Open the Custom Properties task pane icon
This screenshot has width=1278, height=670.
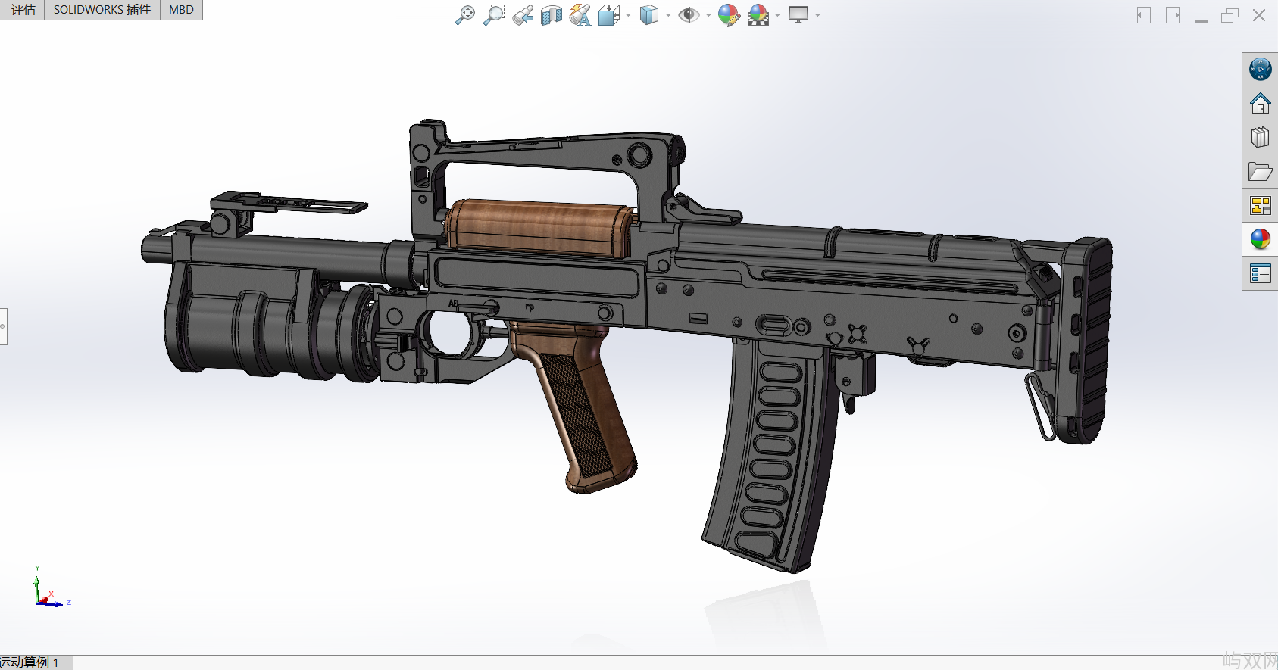click(1260, 273)
